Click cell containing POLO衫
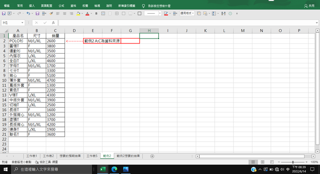The image size is (320, 174). [x=18, y=41]
